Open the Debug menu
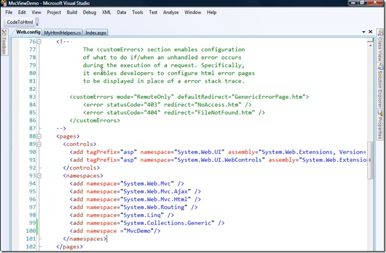 [89, 12]
